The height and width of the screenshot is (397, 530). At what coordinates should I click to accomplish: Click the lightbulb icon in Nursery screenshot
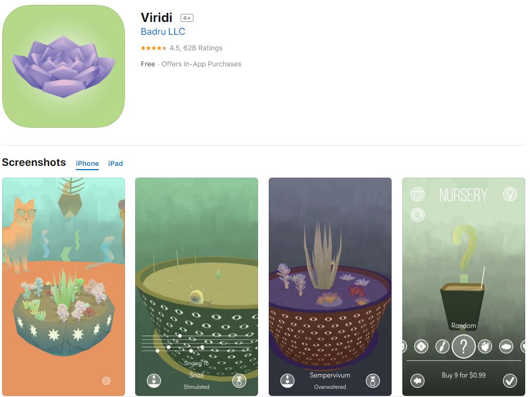pos(510,194)
